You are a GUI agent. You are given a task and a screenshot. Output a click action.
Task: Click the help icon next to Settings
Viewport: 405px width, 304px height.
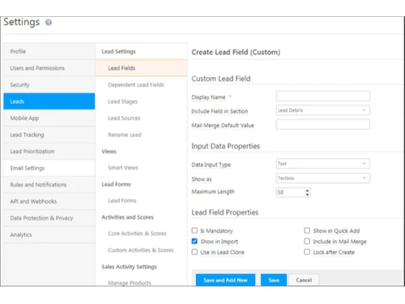(x=49, y=23)
